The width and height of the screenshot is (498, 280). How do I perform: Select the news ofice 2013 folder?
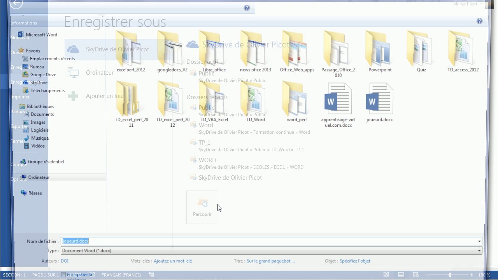[x=256, y=52]
